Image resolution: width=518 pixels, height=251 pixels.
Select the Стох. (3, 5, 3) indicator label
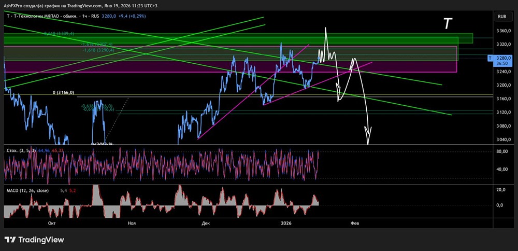click(21, 150)
